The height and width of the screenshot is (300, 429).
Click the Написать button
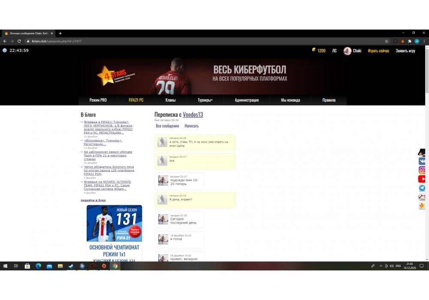tap(191, 126)
